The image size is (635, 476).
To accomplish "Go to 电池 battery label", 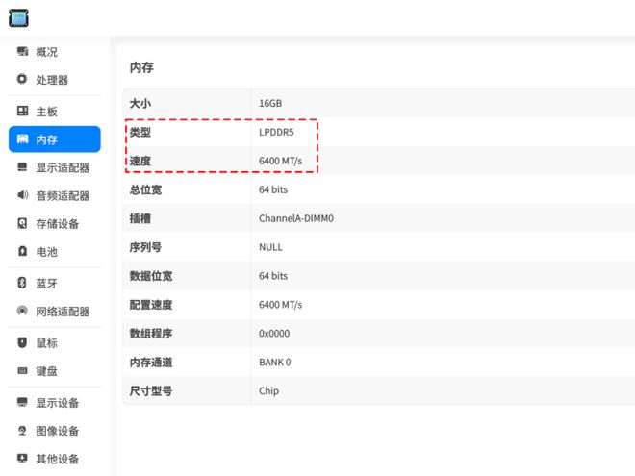I will coord(46,252).
